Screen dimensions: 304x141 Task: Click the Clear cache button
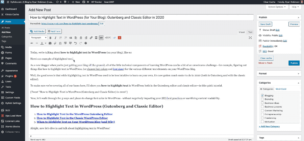coord(266,58)
